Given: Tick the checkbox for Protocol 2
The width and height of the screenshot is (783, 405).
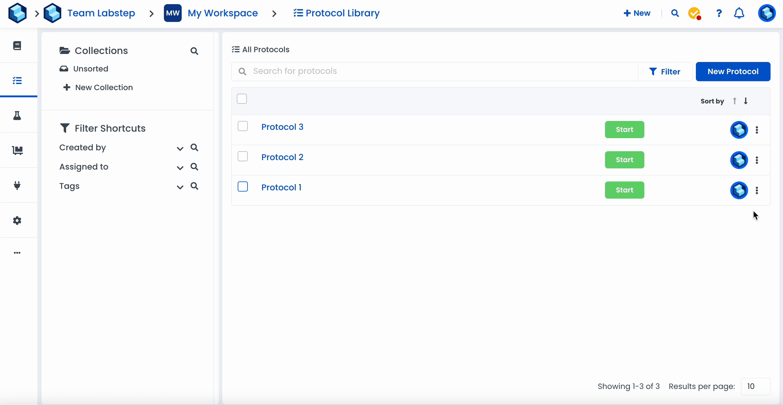Looking at the screenshot, I should 242,157.
